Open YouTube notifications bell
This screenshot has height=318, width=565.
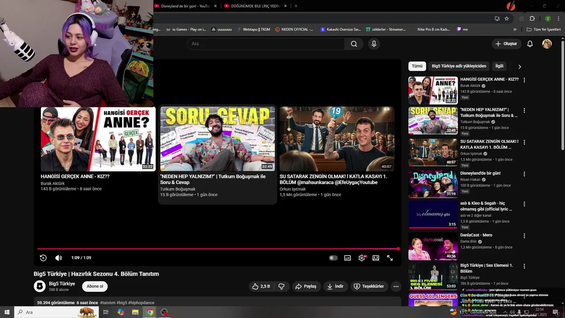click(x=530, y=44)
